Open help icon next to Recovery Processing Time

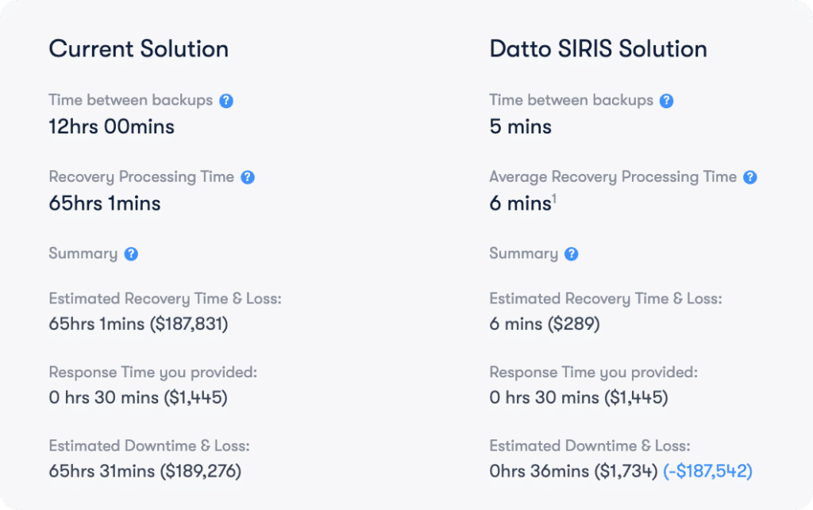coord(248,177)
